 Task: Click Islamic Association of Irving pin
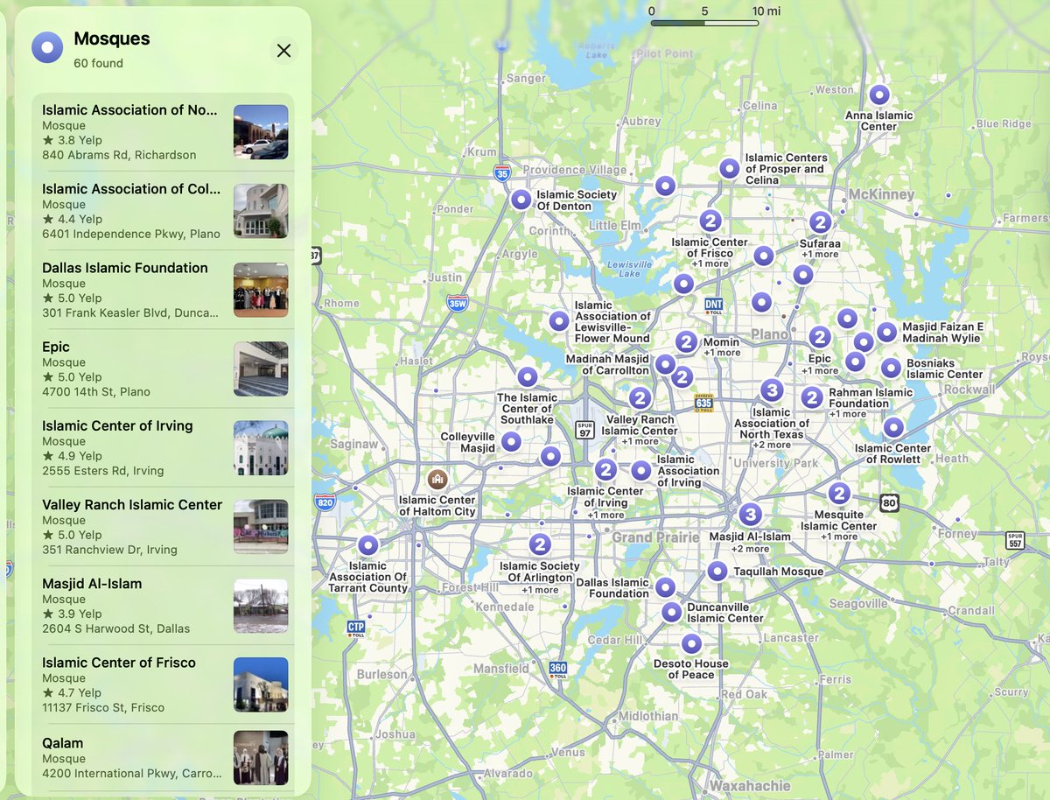click(x=641, y=471)
